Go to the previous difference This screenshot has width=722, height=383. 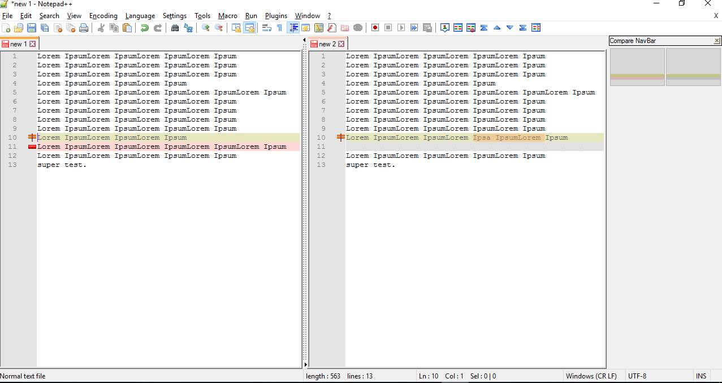496,27
